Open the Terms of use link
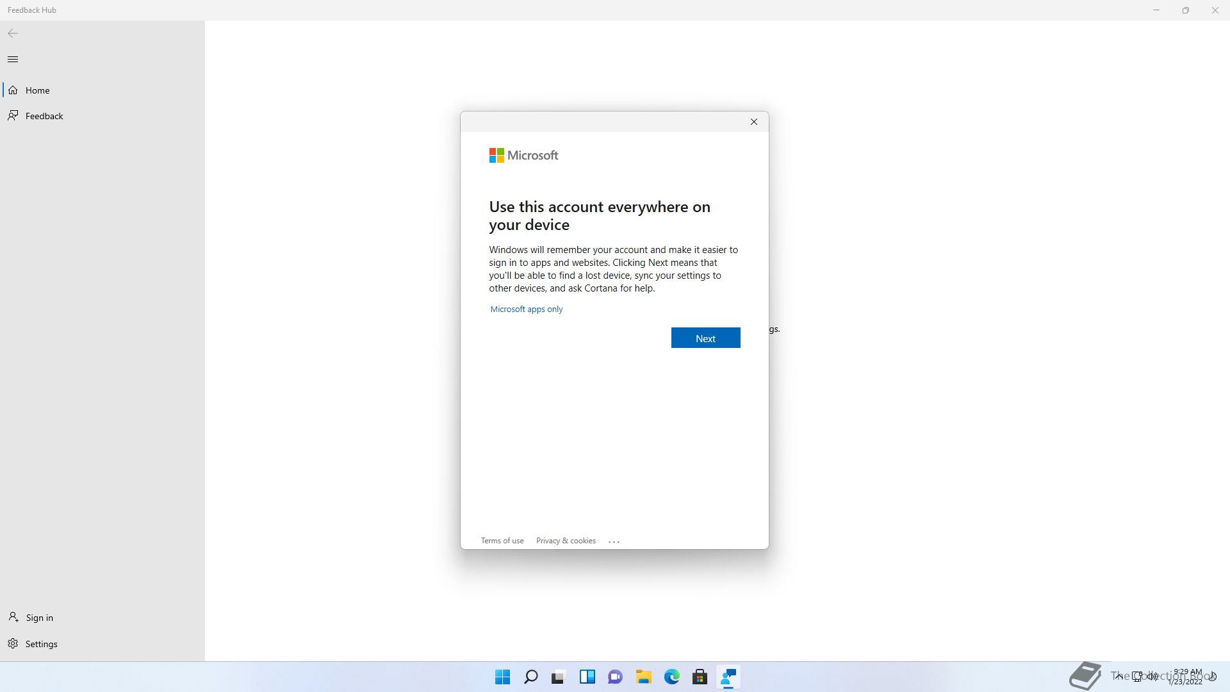Screen dimensions: 1230x692 502,541
